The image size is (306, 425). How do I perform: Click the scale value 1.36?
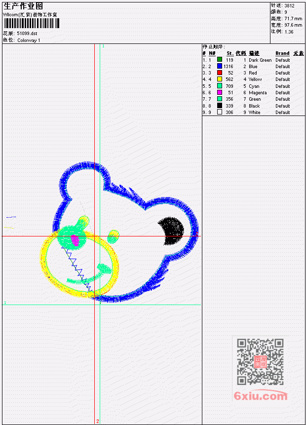(289, 32)
